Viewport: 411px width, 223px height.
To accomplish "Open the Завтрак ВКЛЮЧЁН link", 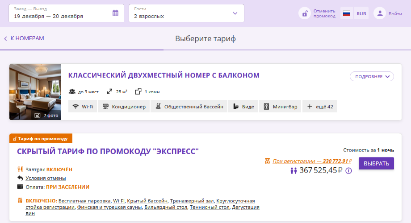I will 49,169.
